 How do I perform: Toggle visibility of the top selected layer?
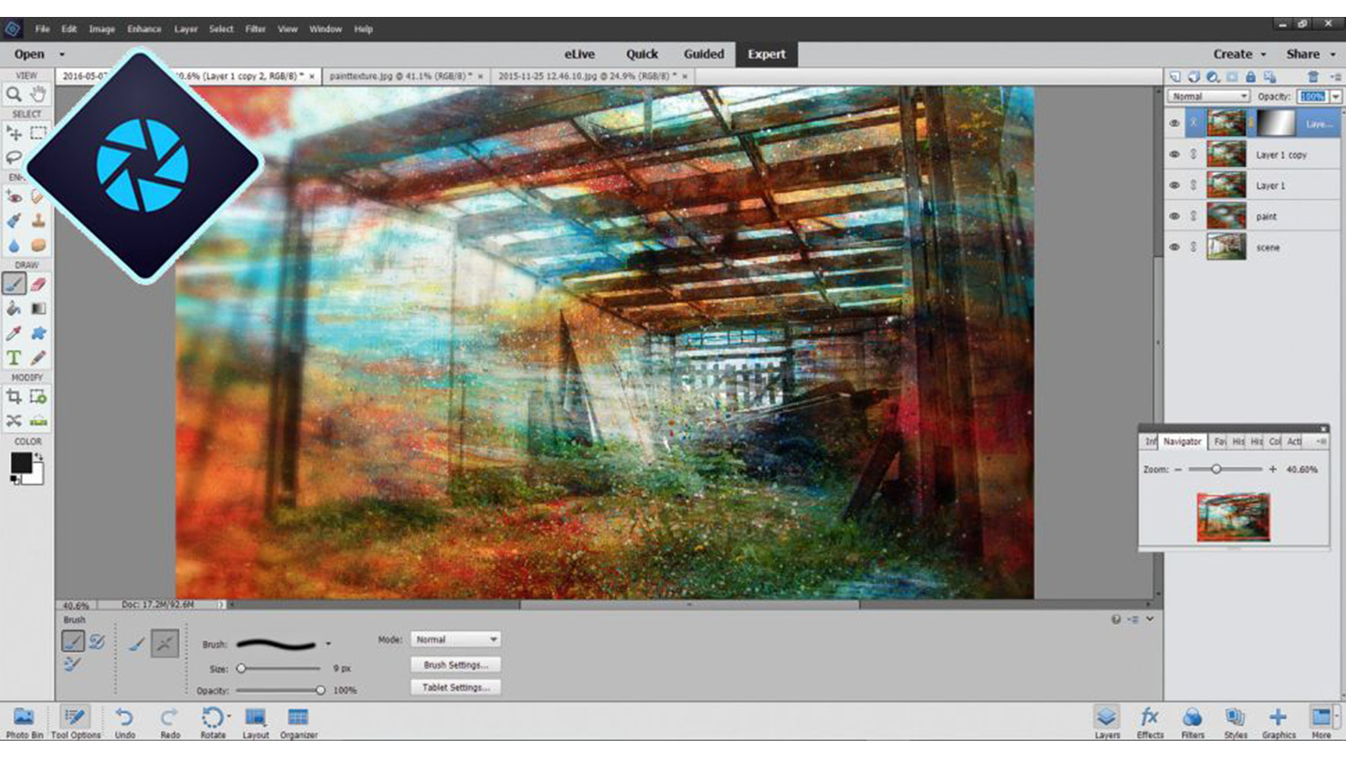1174,124
